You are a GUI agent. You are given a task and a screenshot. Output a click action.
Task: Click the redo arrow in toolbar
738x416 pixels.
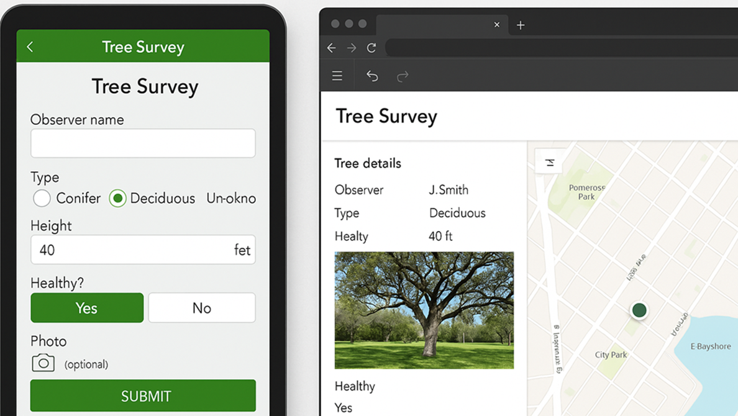coord(403,76)
